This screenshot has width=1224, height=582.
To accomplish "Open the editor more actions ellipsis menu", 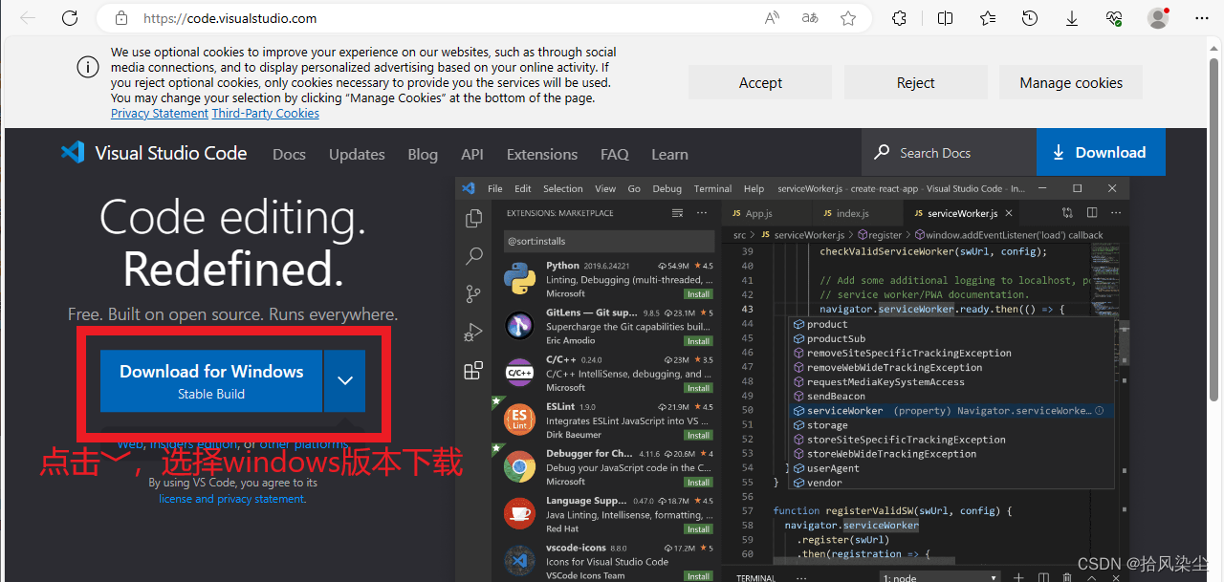I will [x=1115, y=212].
